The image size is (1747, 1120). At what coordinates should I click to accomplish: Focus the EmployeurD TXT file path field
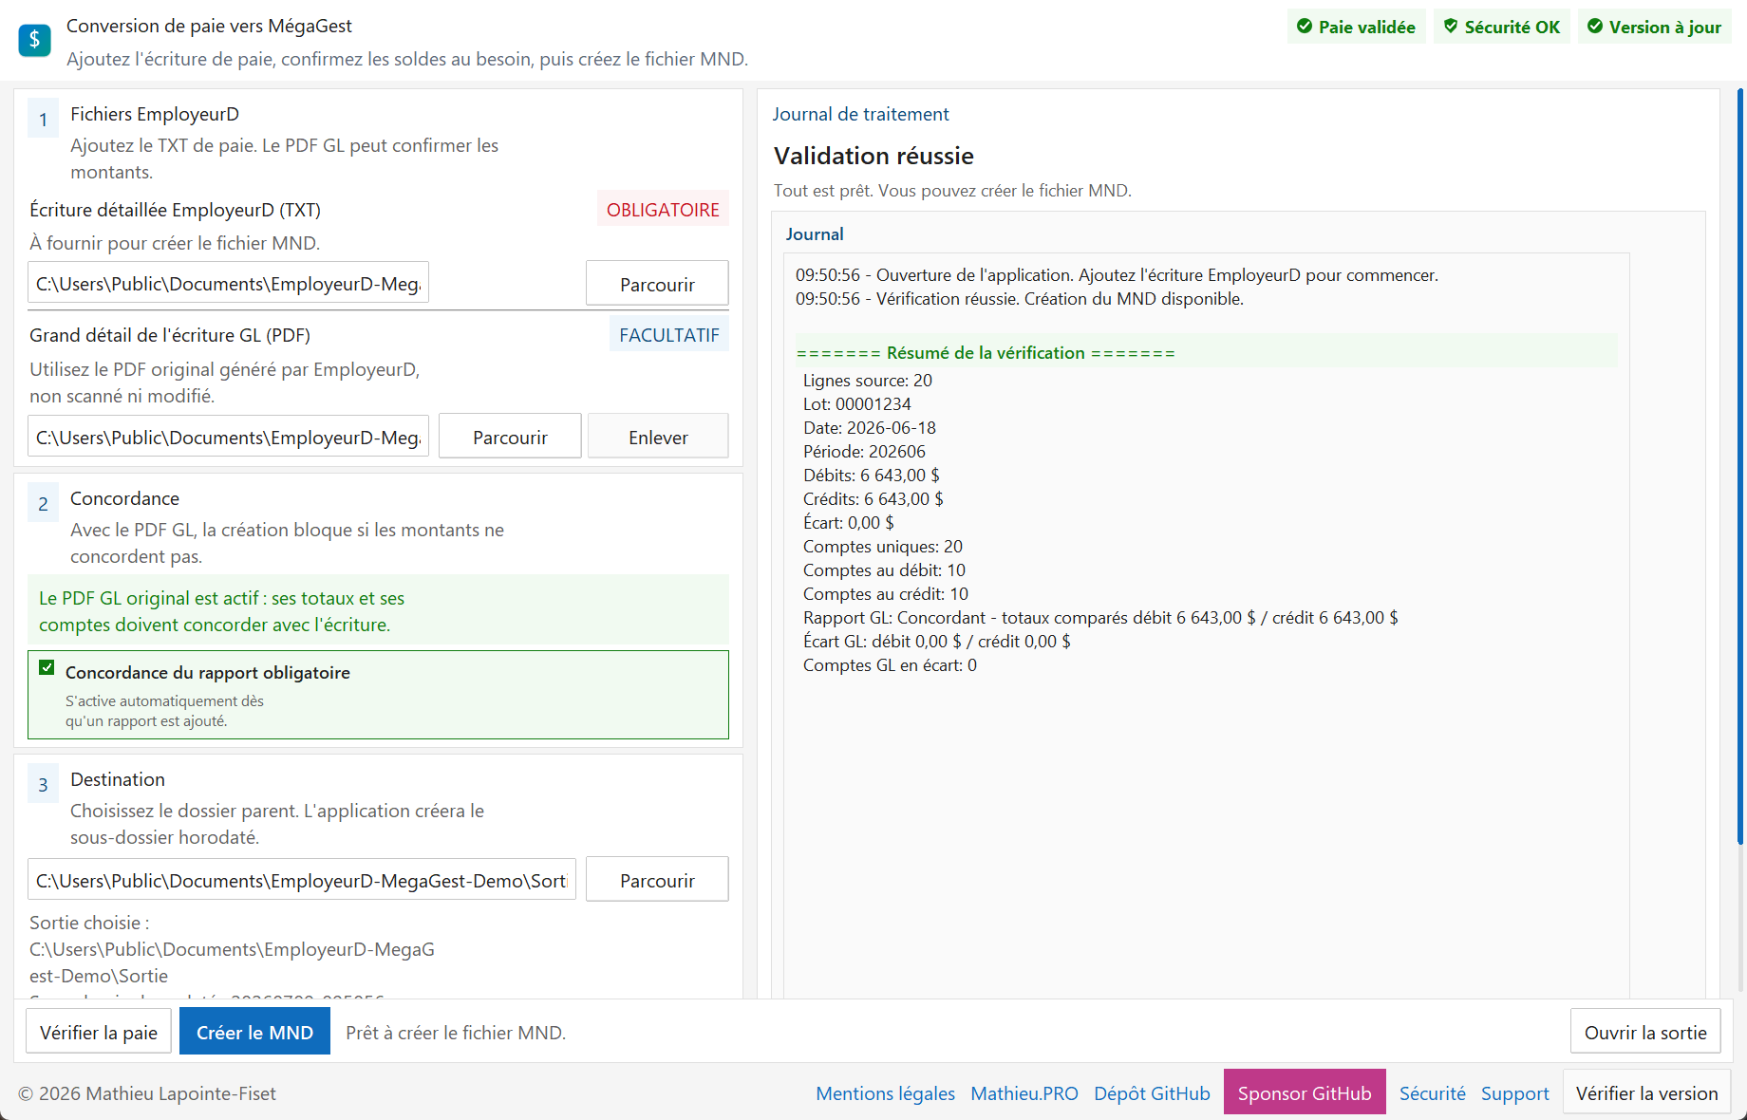click(228, 283)
